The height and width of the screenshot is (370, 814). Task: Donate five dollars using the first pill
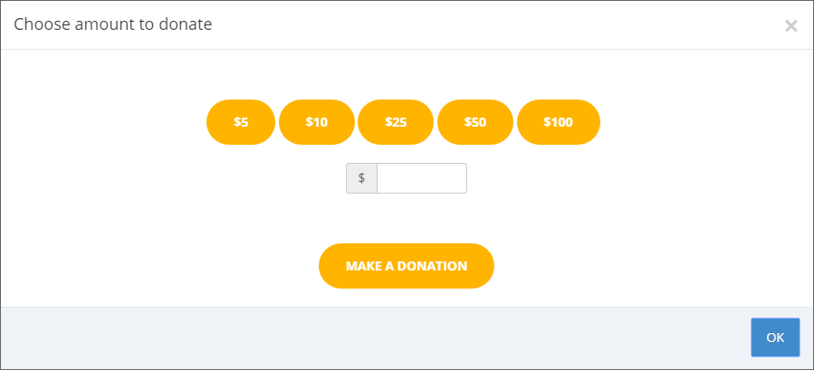241,122
